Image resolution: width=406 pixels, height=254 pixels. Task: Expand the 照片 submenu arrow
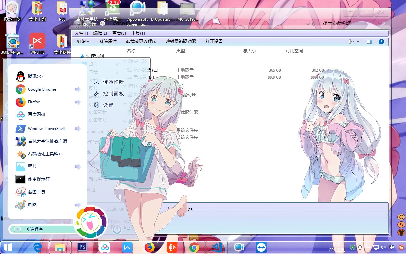[x=78, y=167]
